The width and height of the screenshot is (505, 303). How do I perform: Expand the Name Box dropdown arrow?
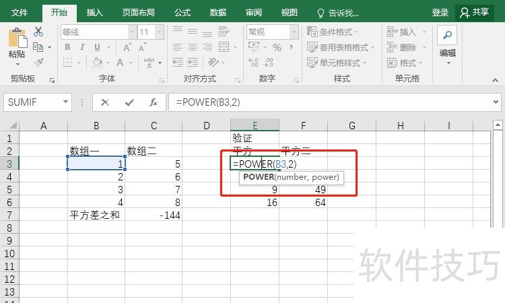66,102
